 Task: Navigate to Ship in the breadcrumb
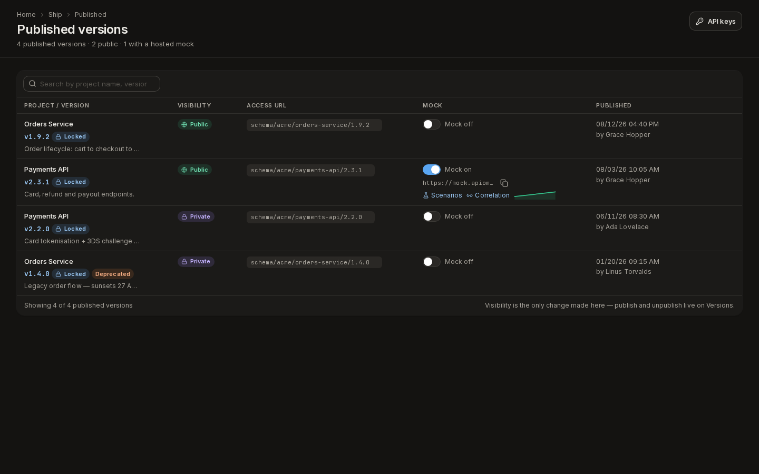(x=55, y=15)
